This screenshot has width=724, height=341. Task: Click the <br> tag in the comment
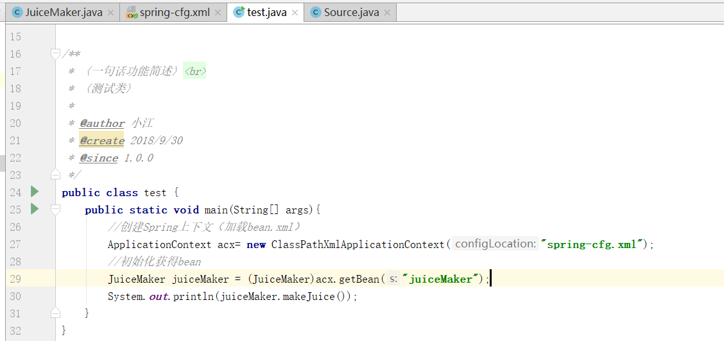pyautogui.click(x=195, y=71)
